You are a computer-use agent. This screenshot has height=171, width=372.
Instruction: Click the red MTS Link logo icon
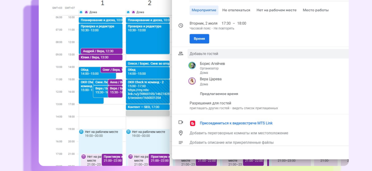[193, 123]
